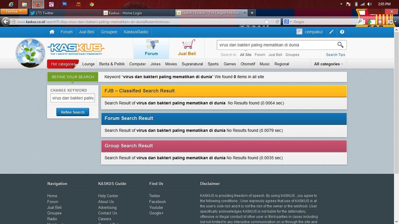
Task: Open the Otomotif category
Action: [x=248, y=64]
